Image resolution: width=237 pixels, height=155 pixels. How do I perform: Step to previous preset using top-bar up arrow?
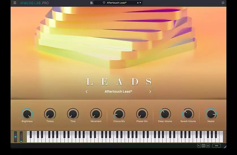tap(138, 3)
